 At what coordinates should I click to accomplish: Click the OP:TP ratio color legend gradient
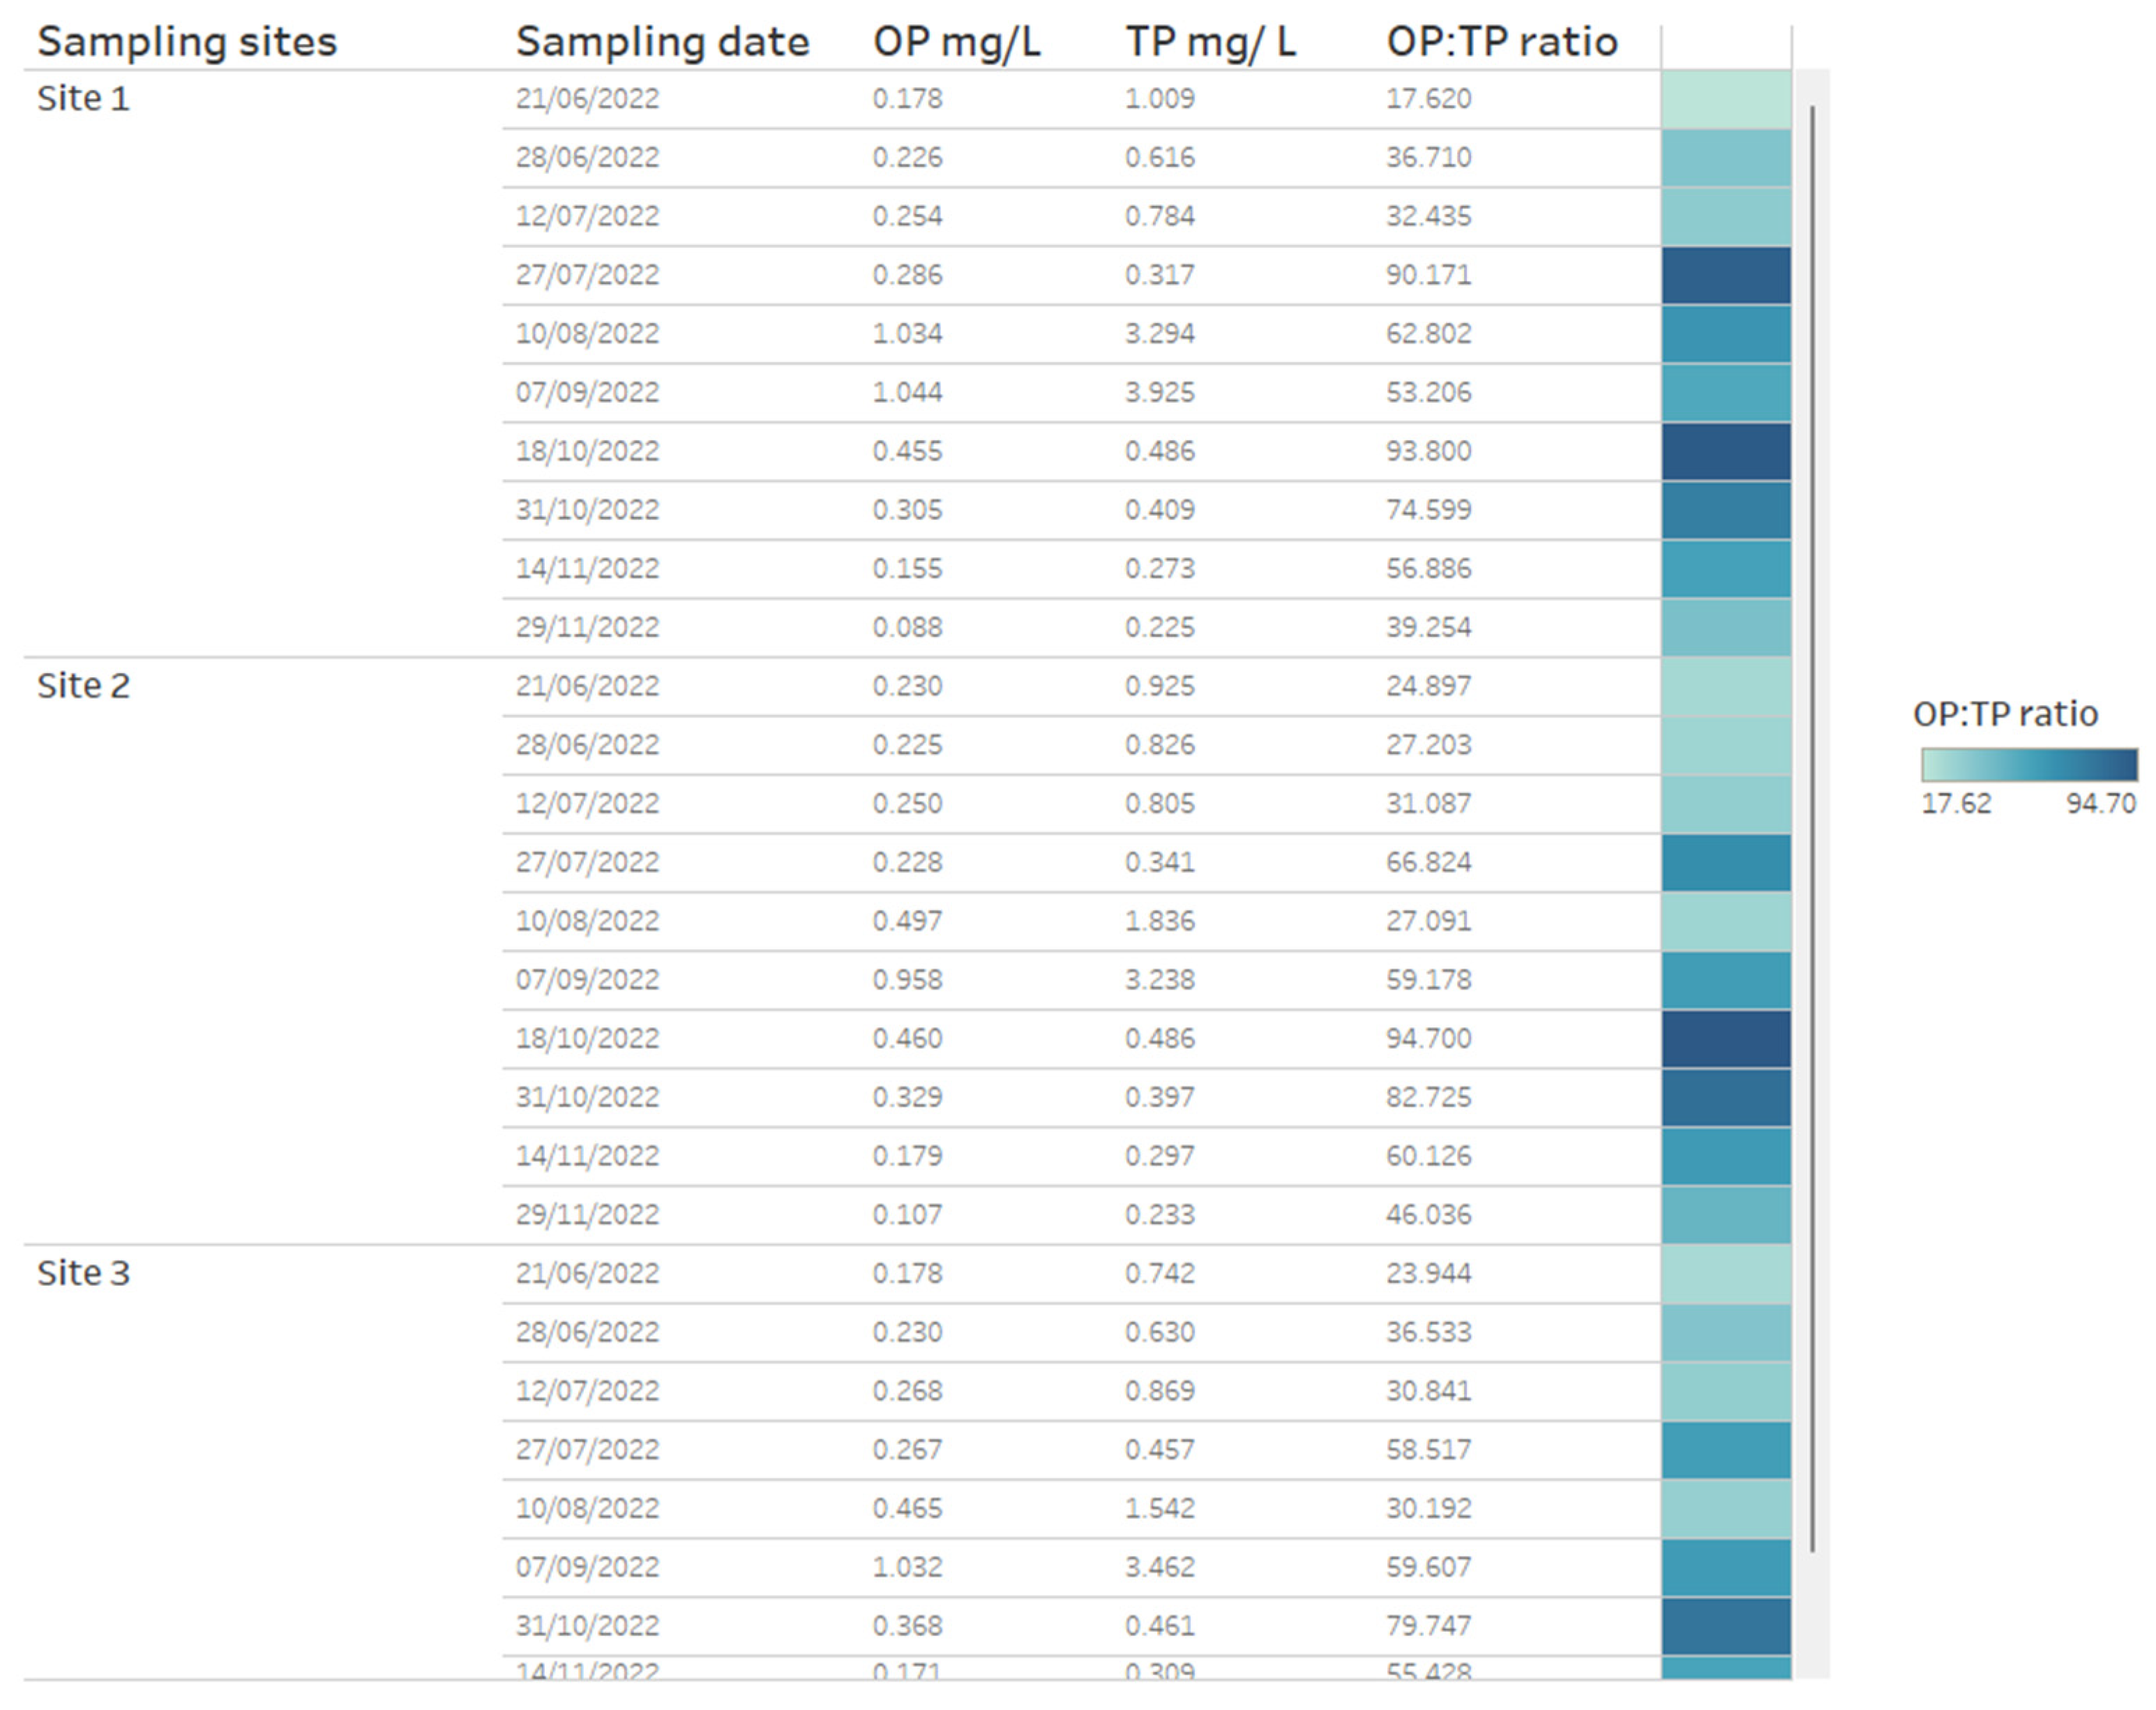[2029, 765]
